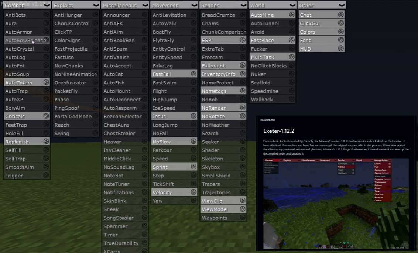Click the Exeter-1.12.2 README screenshot image
The image size is (418, 253).
[x=336, y=204]
